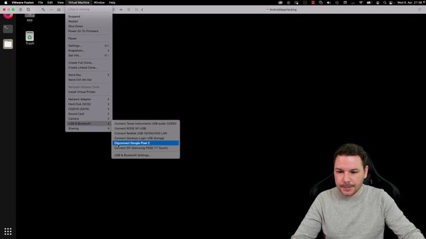Expand the CD/DVD (SATA) submenu
The width and height of the screenshot is (426, 239).
tap(89, 109)
